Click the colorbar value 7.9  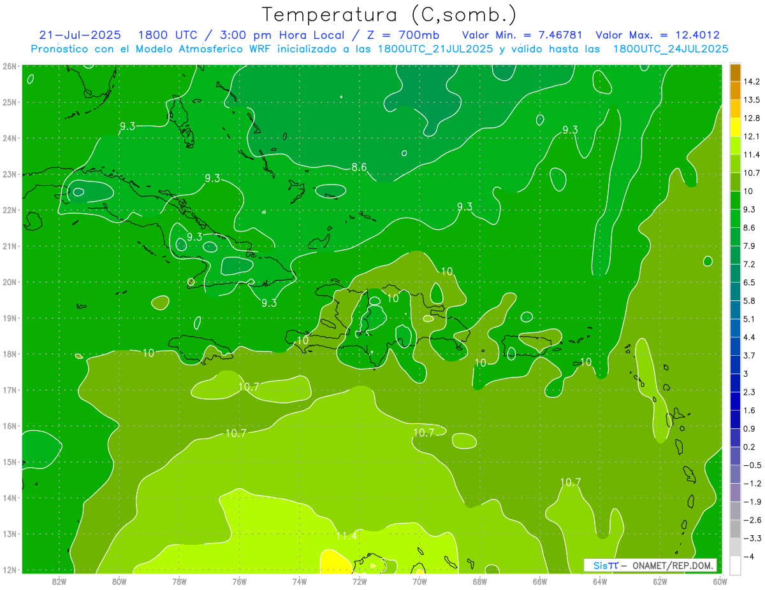[750, 246]
